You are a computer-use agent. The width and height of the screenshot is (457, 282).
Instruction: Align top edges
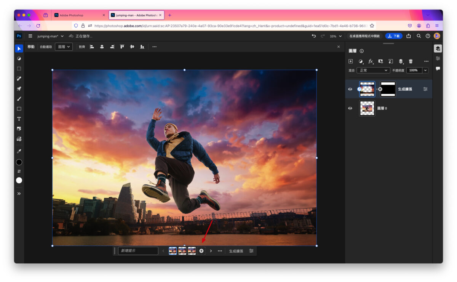(x=122, y=46)
